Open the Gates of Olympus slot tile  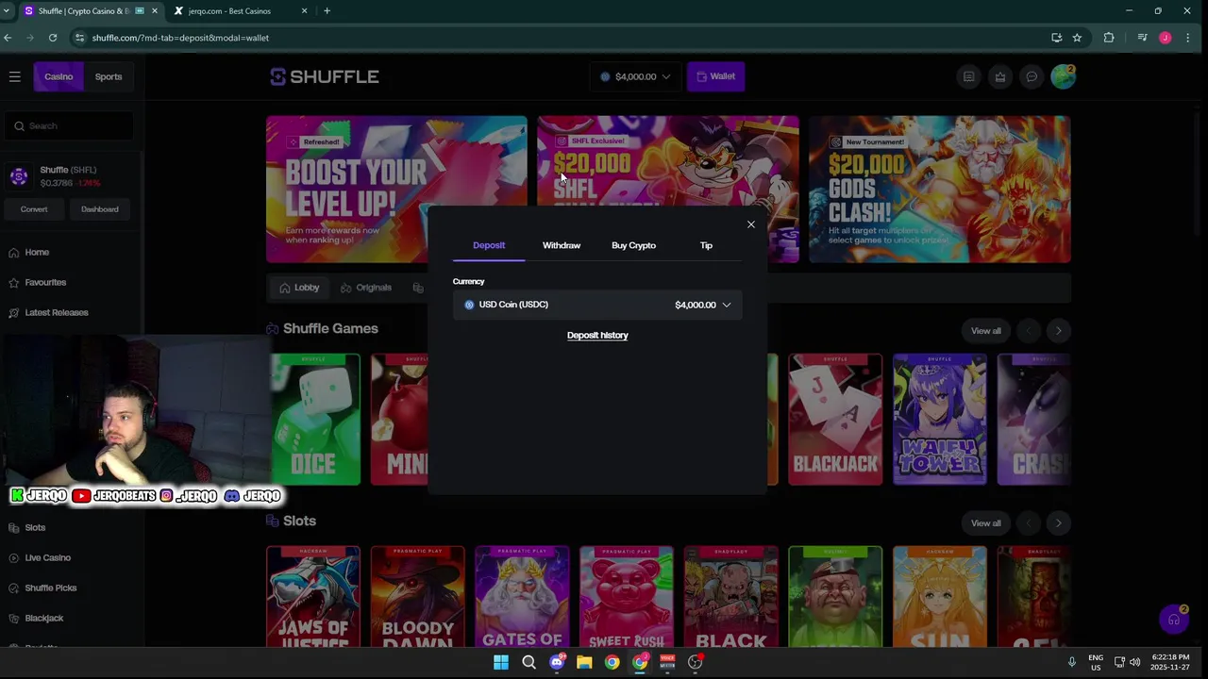tap(522, 597)
